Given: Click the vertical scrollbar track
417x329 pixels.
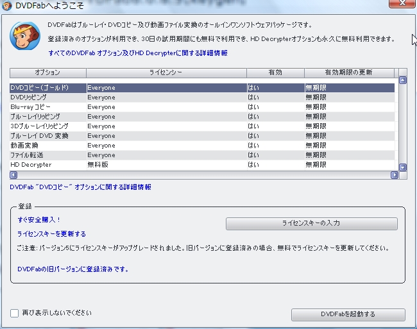Looking at the screenshot, I should (x=403, y=124).
